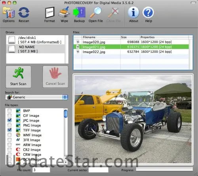Click the ARW Image Sony icon

point(18,145)
